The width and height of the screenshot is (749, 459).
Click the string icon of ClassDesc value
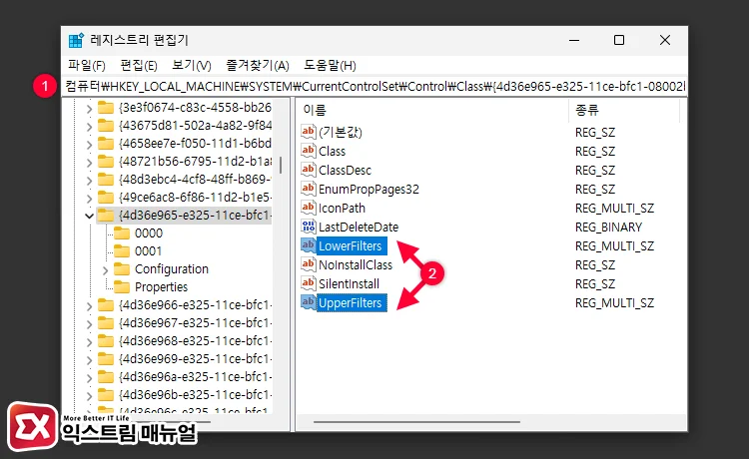309,170
